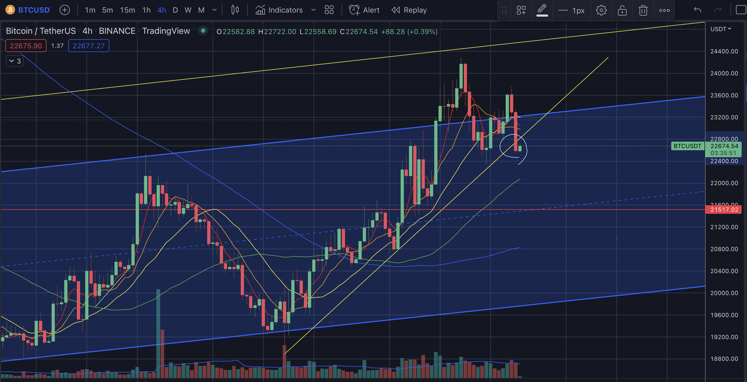Screen dimensions: 747x382
Task: Expand more timeframes dropdown arrow
Action: 215,10
